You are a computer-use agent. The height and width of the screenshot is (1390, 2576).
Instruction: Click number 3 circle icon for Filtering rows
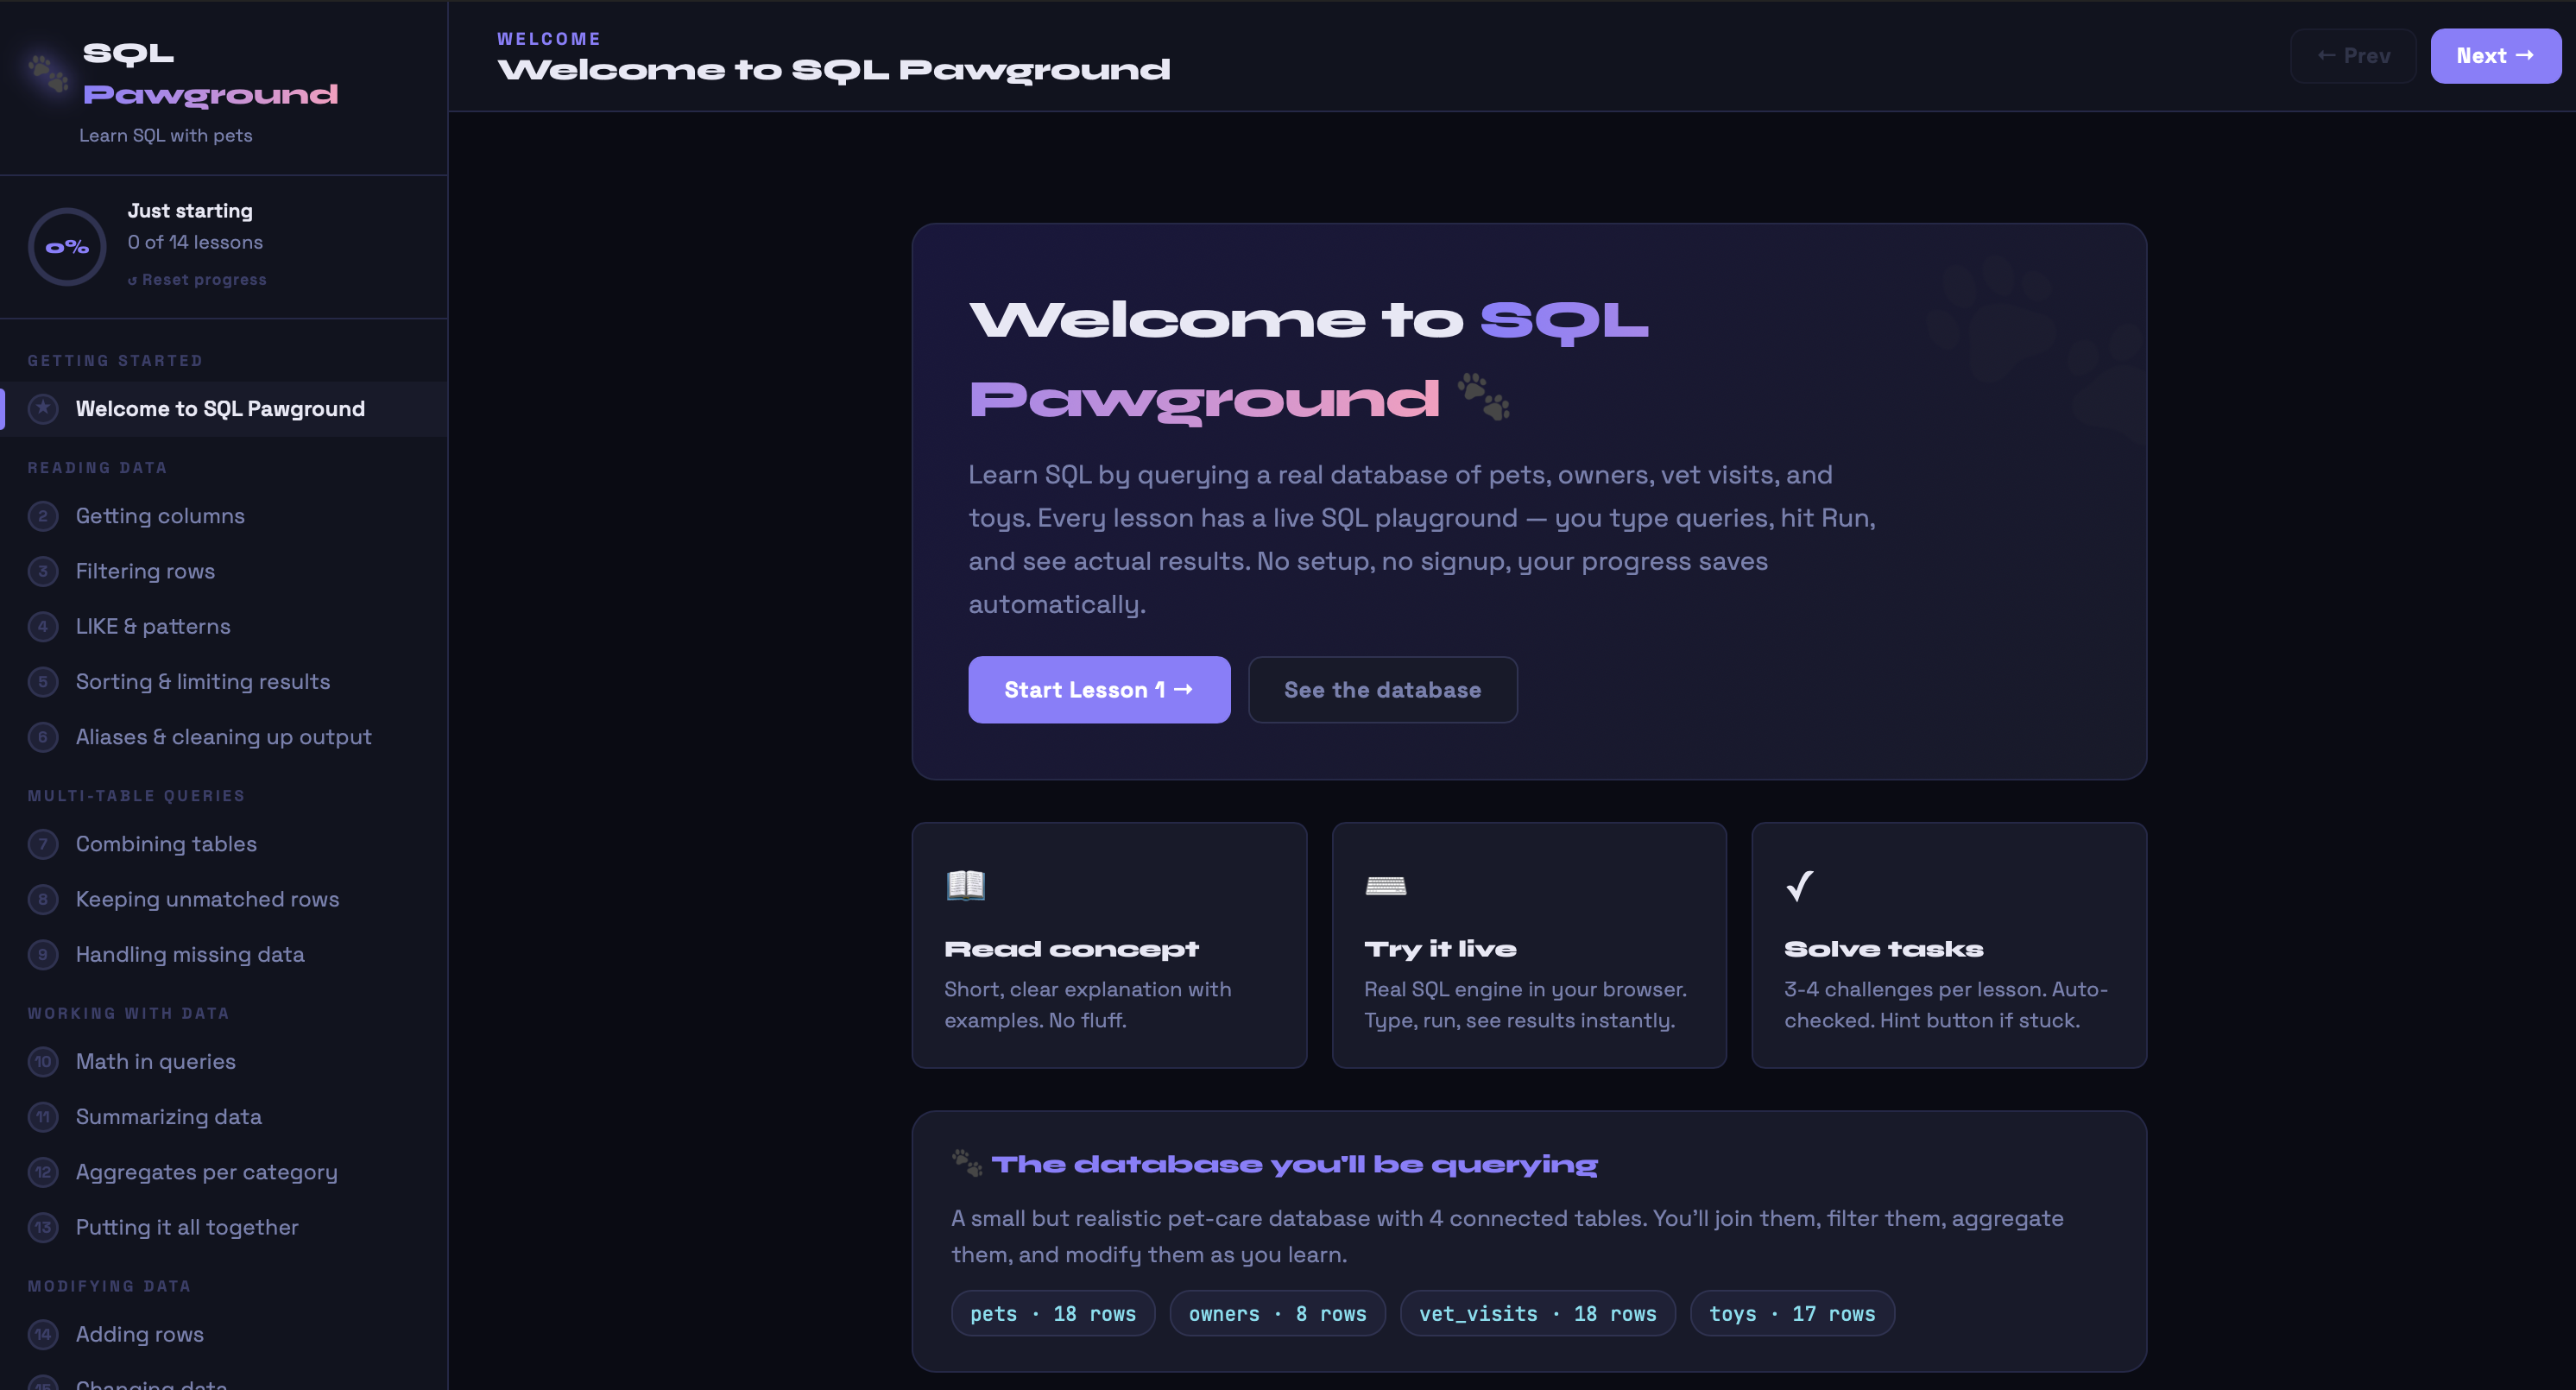pos(43,571)
